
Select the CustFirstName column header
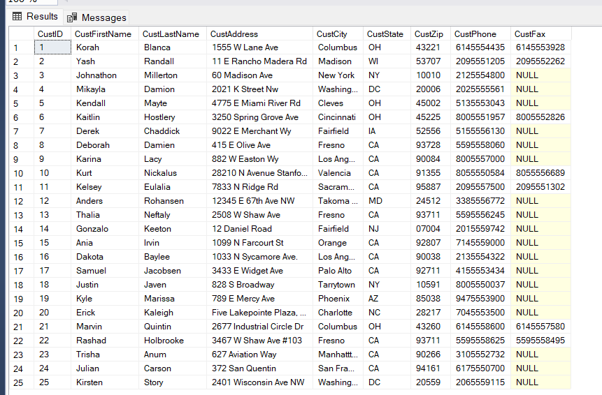pos(105,33)
